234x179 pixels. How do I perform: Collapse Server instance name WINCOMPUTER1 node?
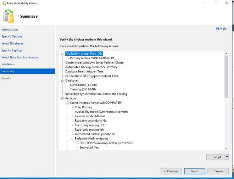[x=67, y=103]
